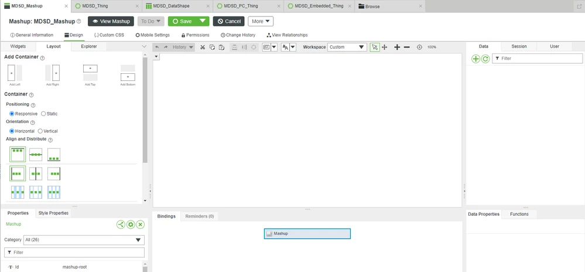This screenshot has width=585, height=272.
Task: Switch to the Explorer tab
Action: coord(89,46)
